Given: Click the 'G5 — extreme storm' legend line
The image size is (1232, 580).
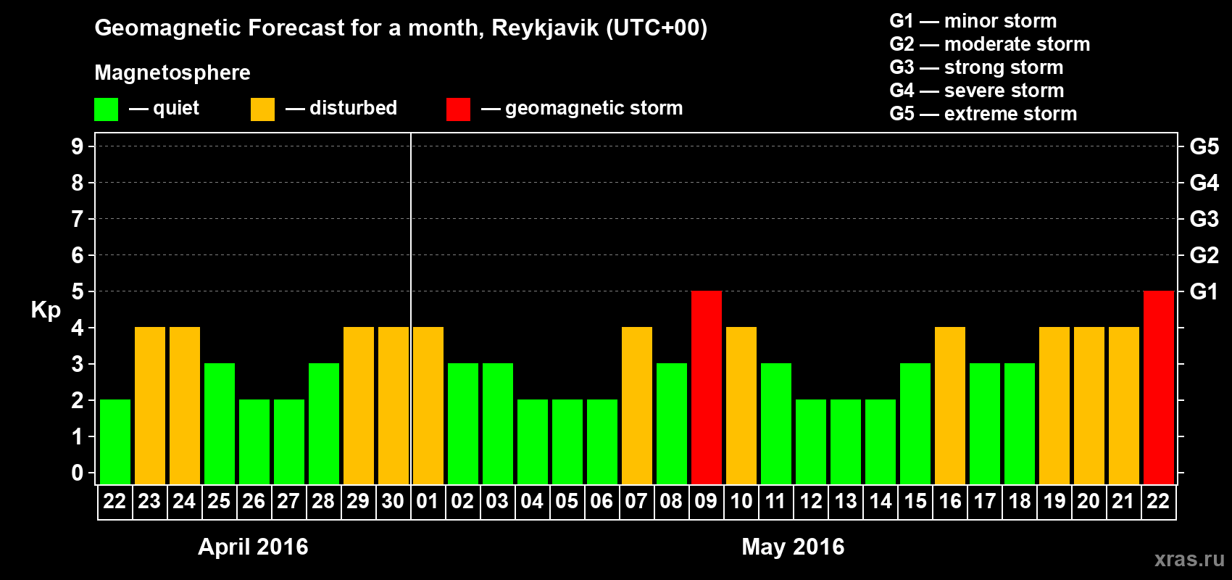Looking at the screenshot, I should 983,114.
